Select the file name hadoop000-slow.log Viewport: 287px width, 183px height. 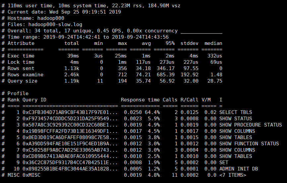click(x=55, y=25)
